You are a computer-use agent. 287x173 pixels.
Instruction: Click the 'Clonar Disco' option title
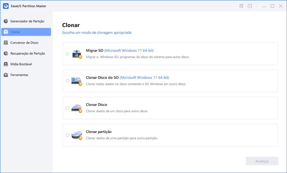coord(96,105)
